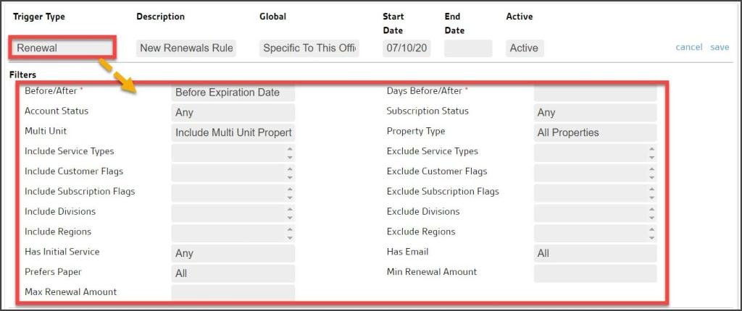The image size is (742, 311).
Task: Open the Prefers Paper dropdown
Action: click(233, 273)
